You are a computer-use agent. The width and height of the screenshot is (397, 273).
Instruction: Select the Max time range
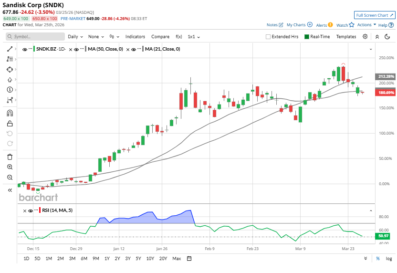[x=177, y=259]
